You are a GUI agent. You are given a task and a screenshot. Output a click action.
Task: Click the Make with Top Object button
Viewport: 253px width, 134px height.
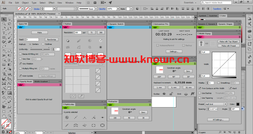pos(229,42)
